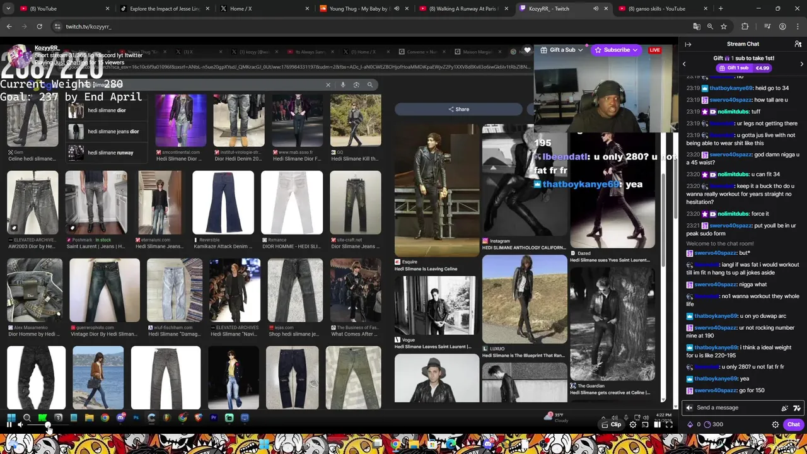Open the Bits icon beside chat input
Viewport: 807px width, 454px height.
(x=784, y=408)
